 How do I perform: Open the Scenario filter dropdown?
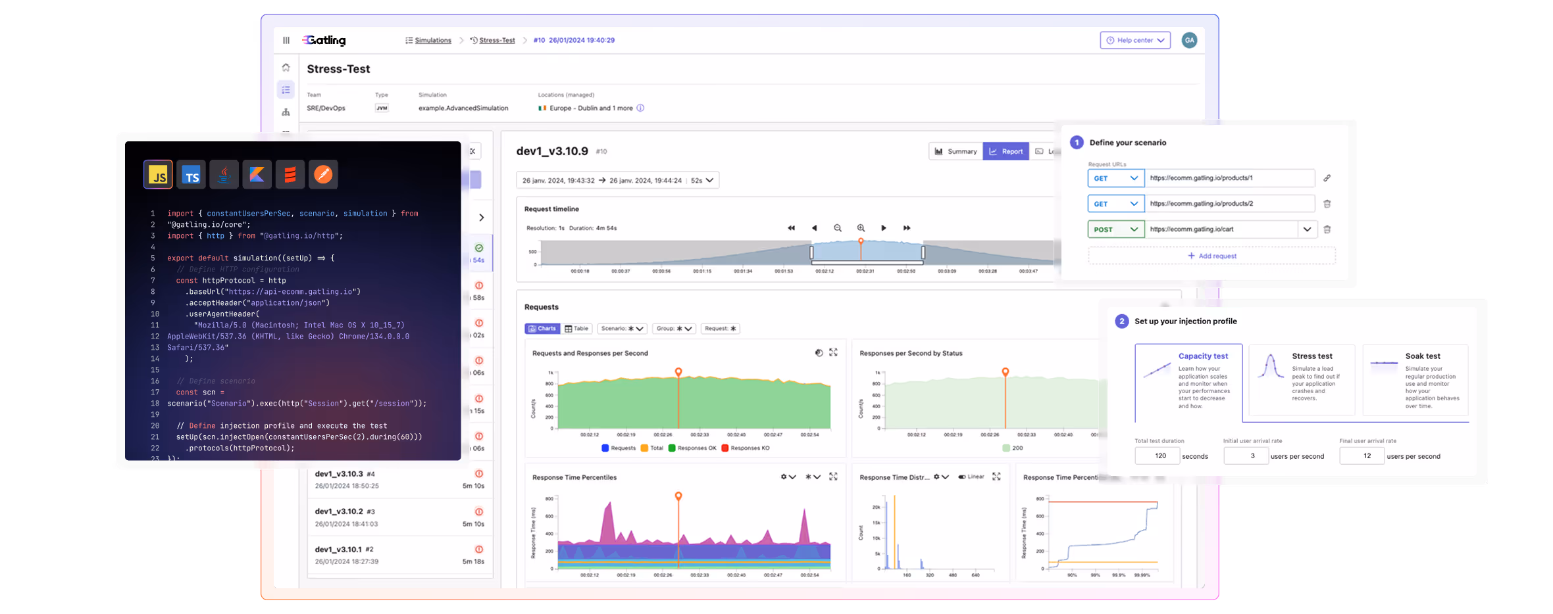pyautogui.click(x=621, y=329)
